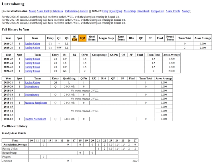Open Racing Union link in 2024-25 row
The width and height of the screenshot is (217, 162).
32,59
